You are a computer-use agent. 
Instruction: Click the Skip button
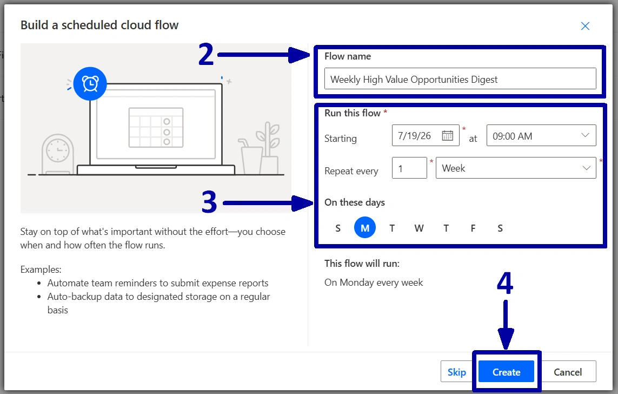456,371
